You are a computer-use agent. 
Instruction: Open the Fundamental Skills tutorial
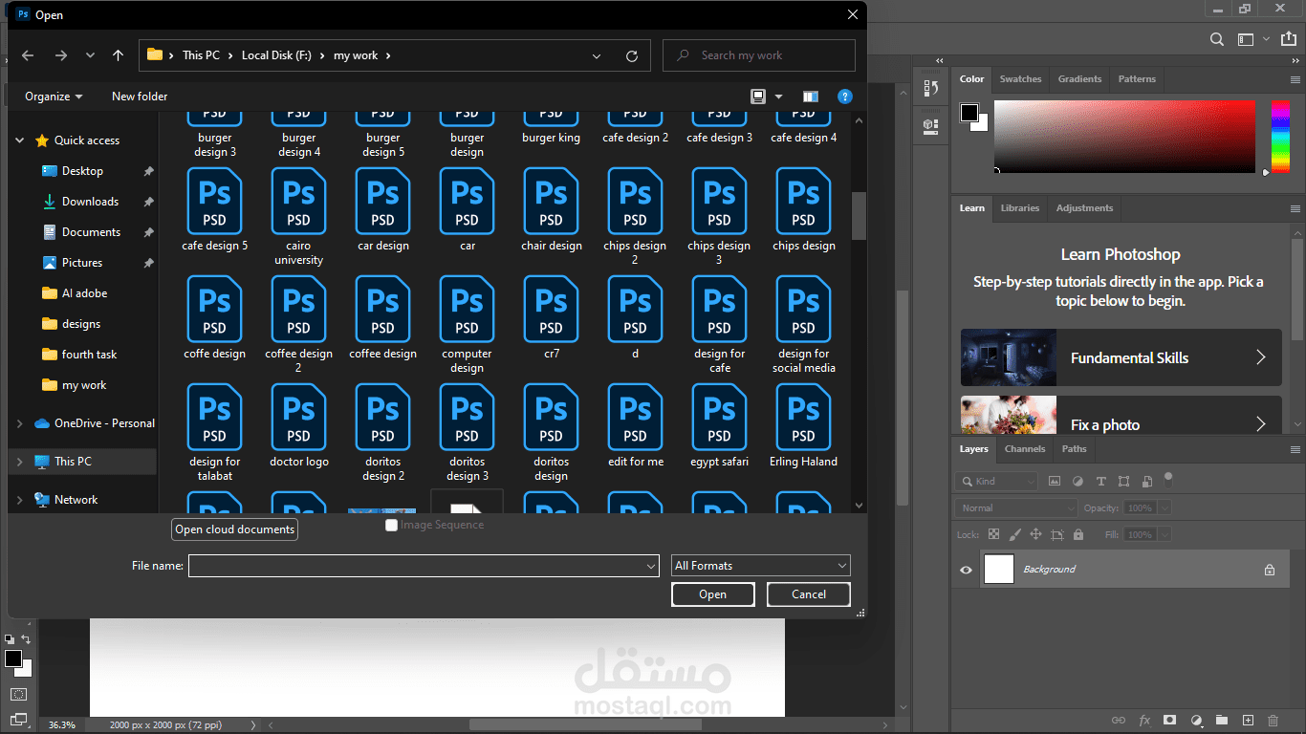(x=1121, y=357)
